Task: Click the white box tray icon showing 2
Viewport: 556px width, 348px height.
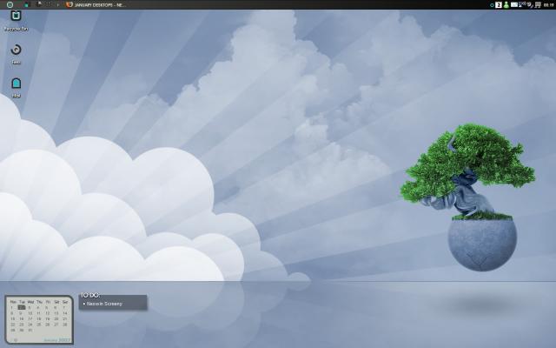Action: (499, 4)
